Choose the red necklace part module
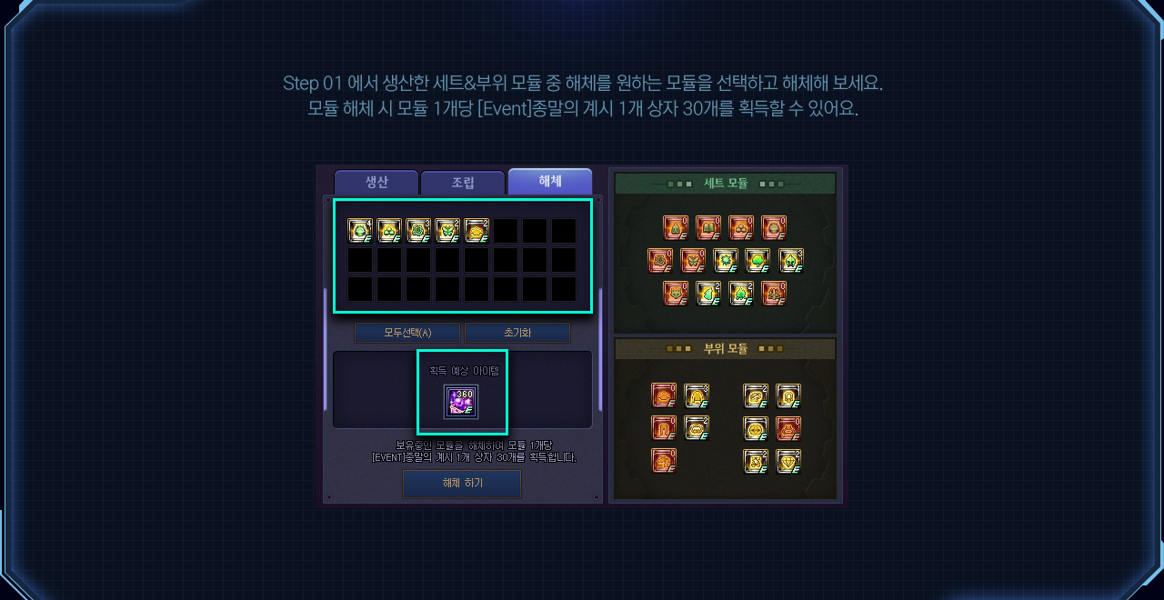 (788, 428)
